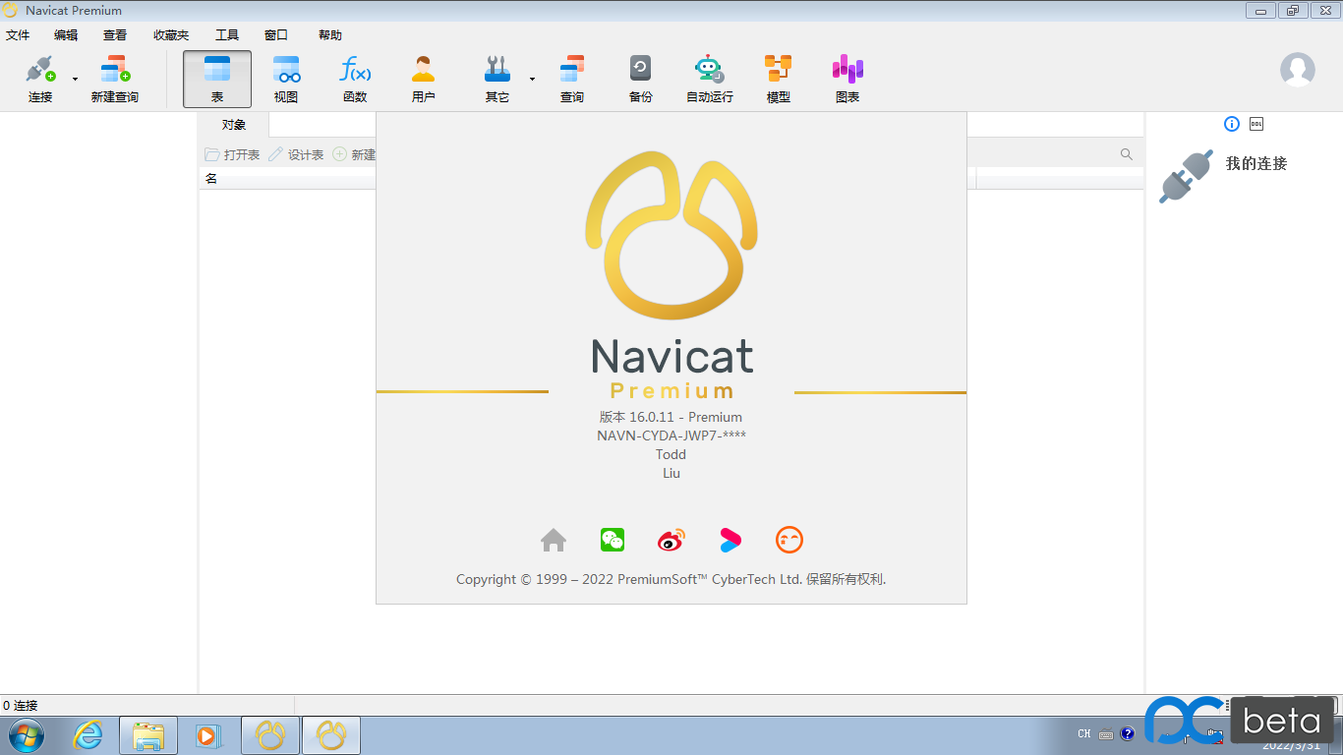
Task: Select the Backup (备份) toolbar button
Action: coord(641,79)
